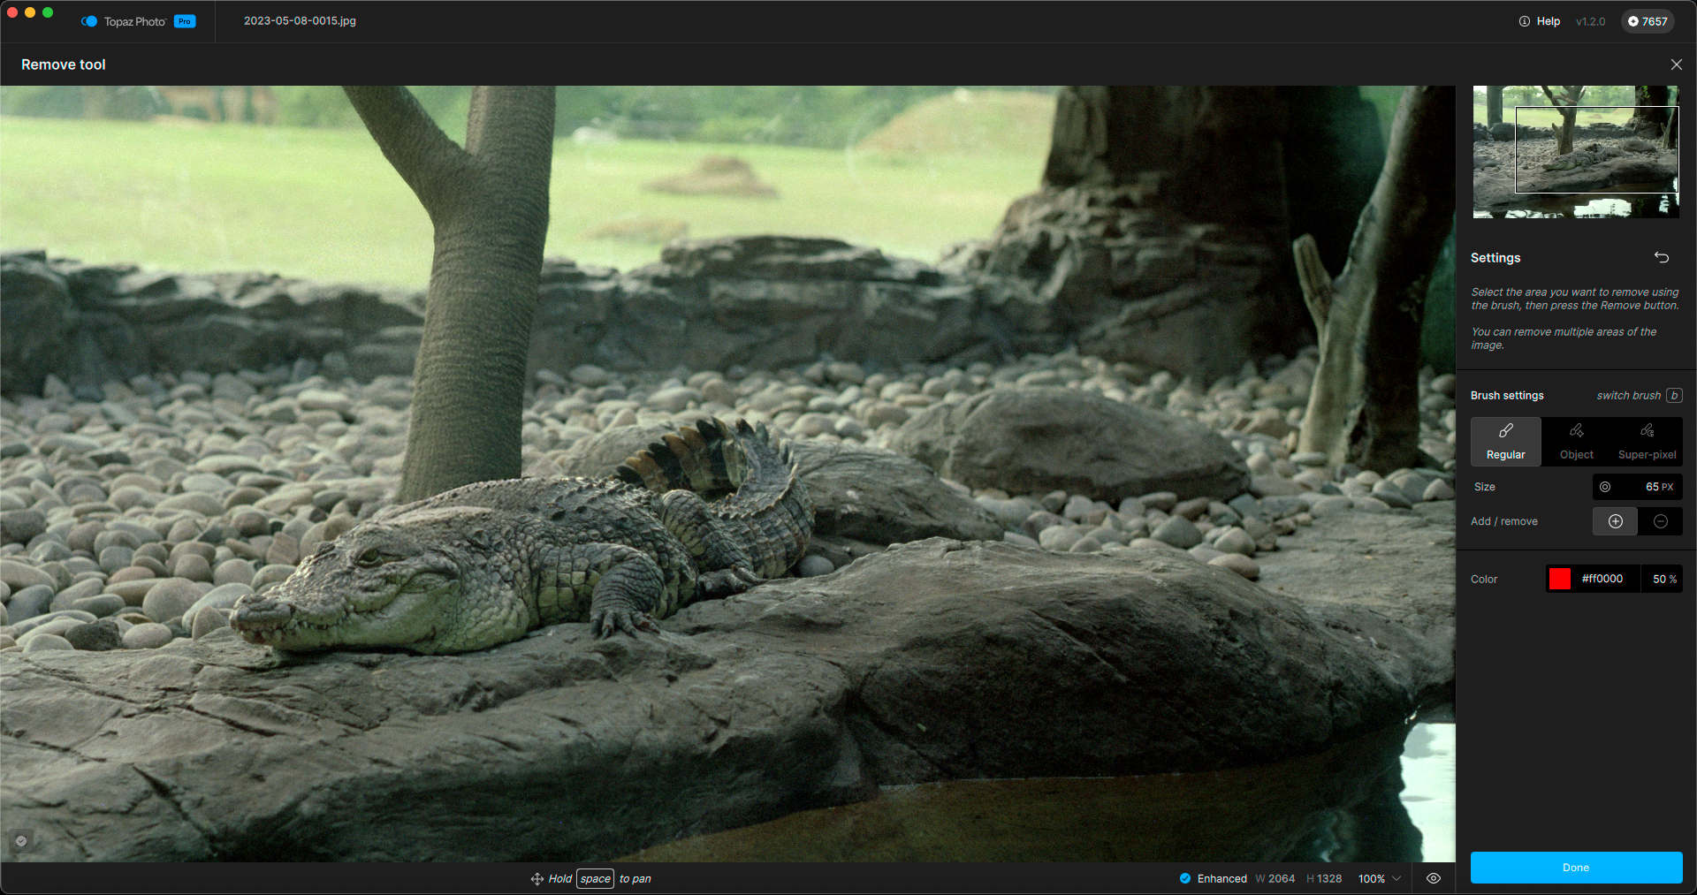
Task: Click the brush size circle icon
Action: tap(1605, 487)
